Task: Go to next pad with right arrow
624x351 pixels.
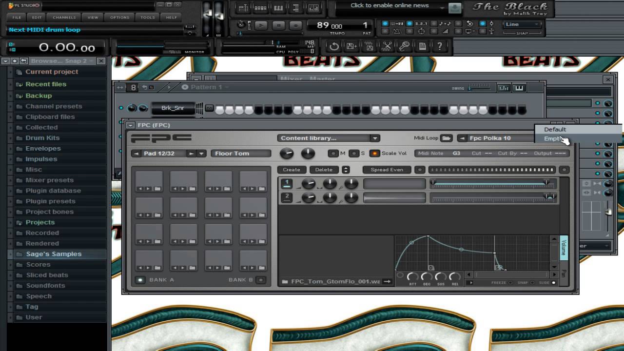Action: tap(192, 154)
